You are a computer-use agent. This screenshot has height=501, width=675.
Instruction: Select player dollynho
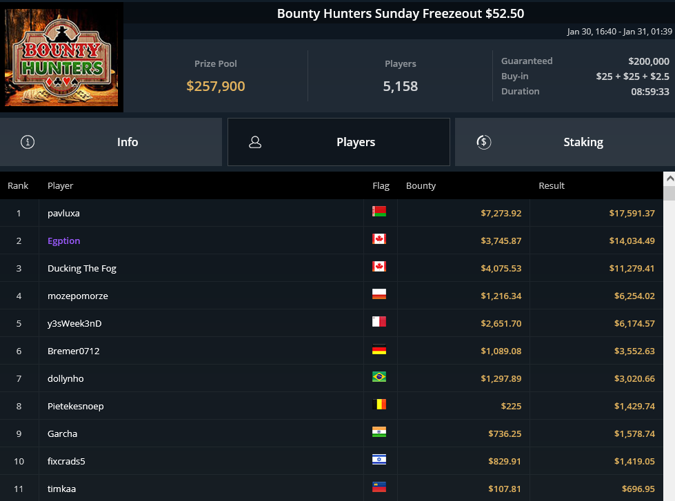coord(66,379)
